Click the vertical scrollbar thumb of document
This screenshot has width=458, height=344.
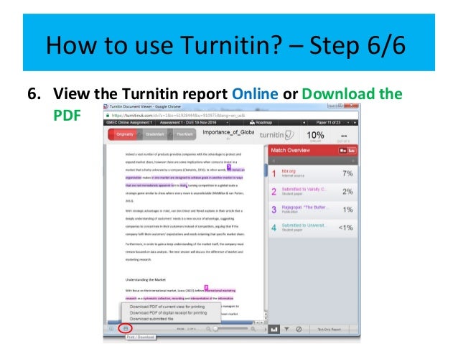(266, 170)
